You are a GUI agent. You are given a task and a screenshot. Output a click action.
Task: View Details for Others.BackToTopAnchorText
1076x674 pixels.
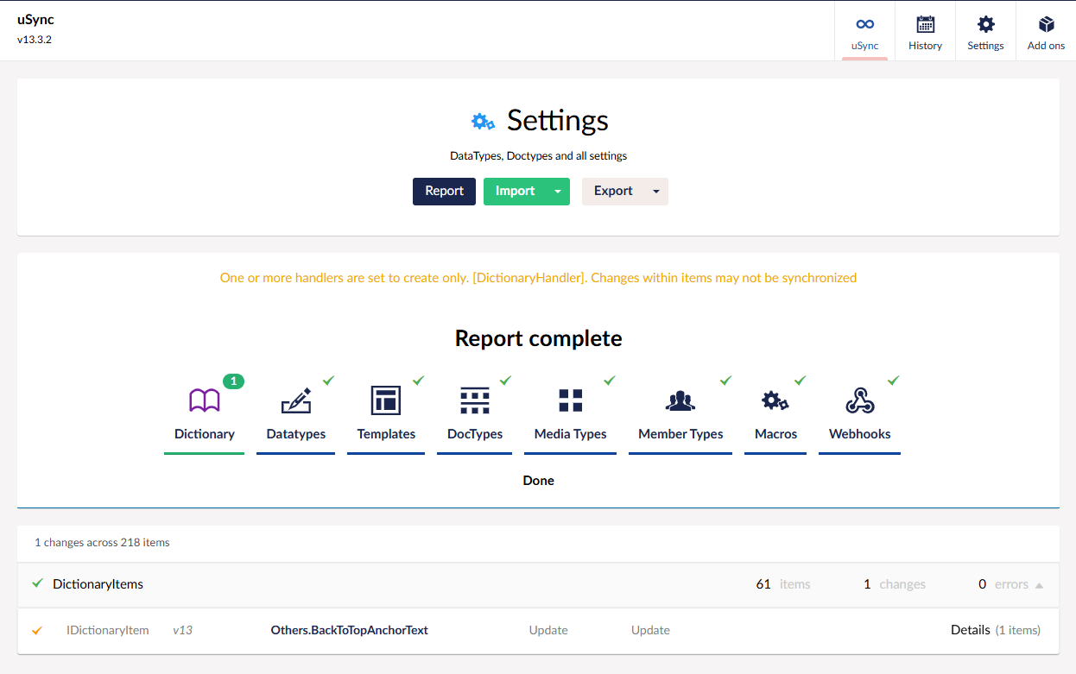[x=970, y=630]
